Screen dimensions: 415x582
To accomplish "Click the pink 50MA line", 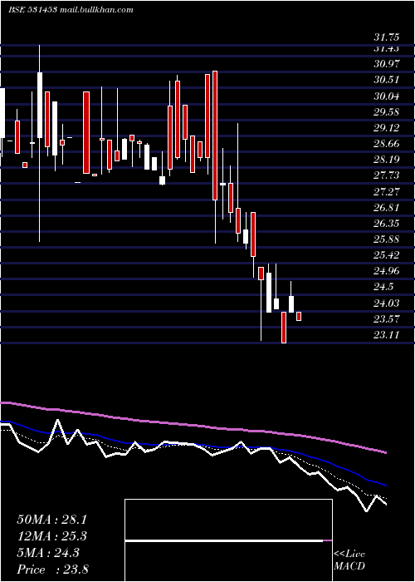I will coord(193,426).
